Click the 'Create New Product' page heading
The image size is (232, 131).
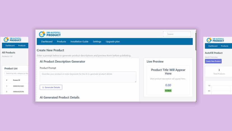coord(50,50)
